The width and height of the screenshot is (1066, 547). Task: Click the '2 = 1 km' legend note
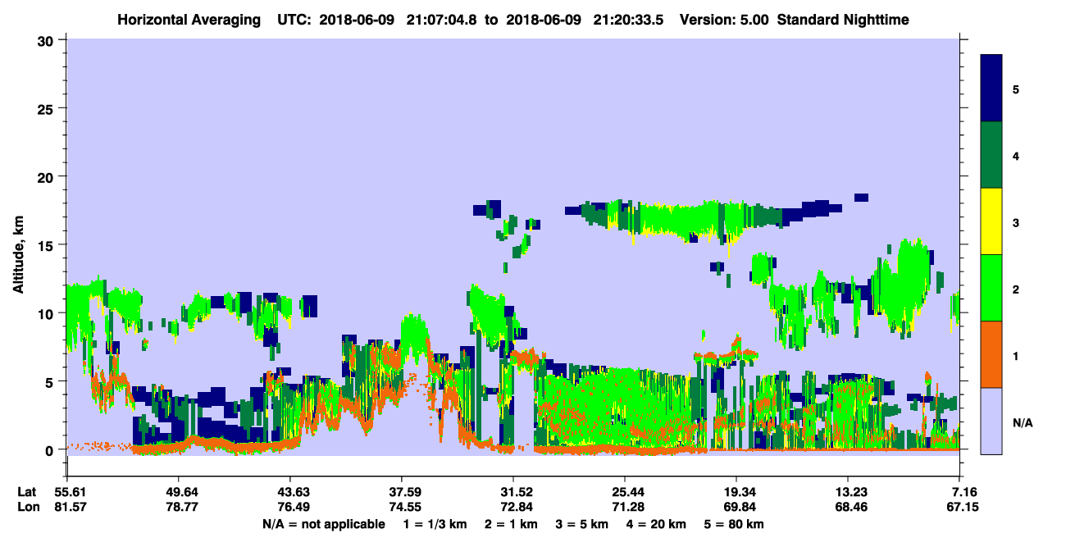coord(512,524)
